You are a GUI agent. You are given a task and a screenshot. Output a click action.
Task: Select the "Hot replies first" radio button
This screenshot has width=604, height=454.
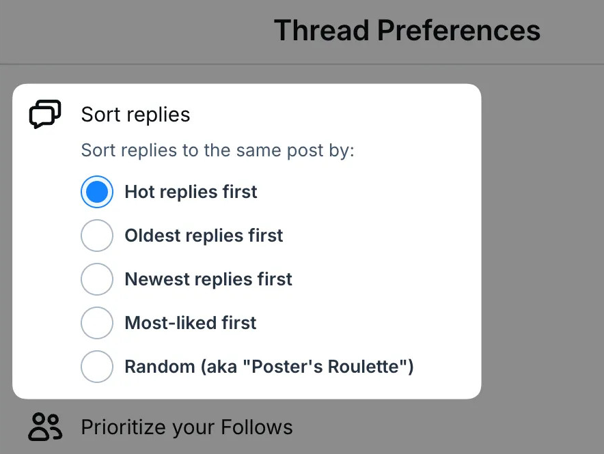(x=97, y=192)
